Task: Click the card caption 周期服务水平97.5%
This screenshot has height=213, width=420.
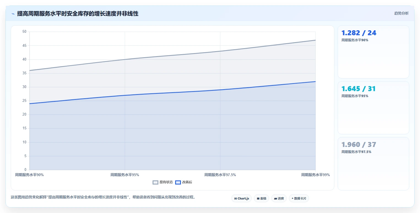Action: (356, 152)
